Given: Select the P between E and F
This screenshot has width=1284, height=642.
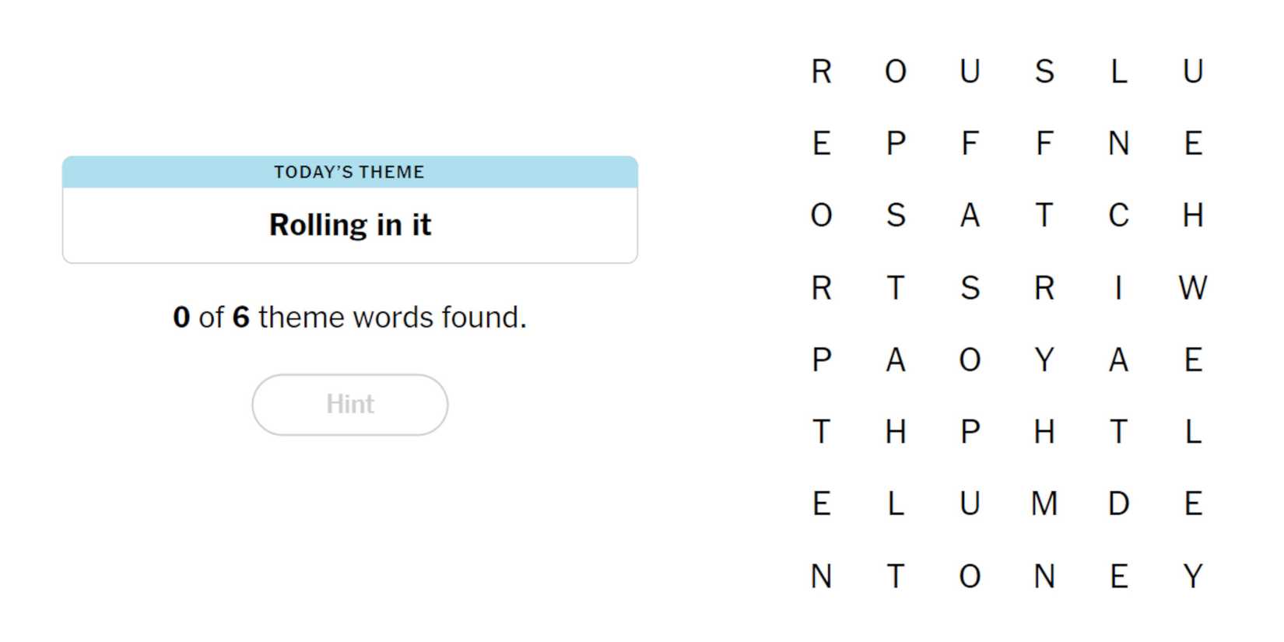Looking at the screenshot, I should coord(896,144).
